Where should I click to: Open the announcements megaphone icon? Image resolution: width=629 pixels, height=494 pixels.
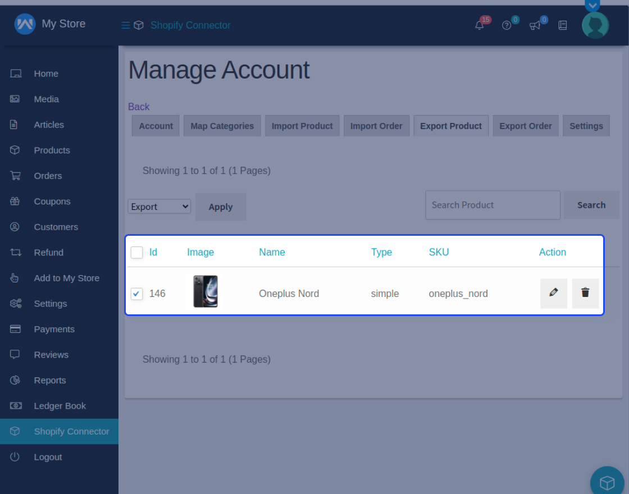pos(535,25)
